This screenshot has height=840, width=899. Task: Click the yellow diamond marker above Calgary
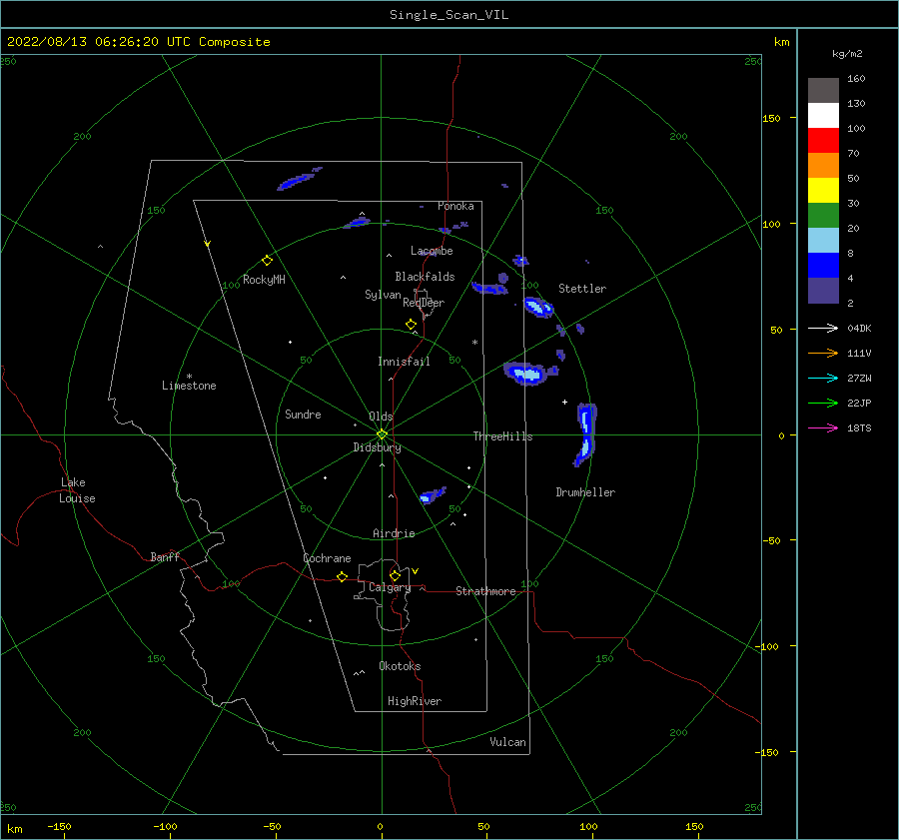click(x=395, y=575)
